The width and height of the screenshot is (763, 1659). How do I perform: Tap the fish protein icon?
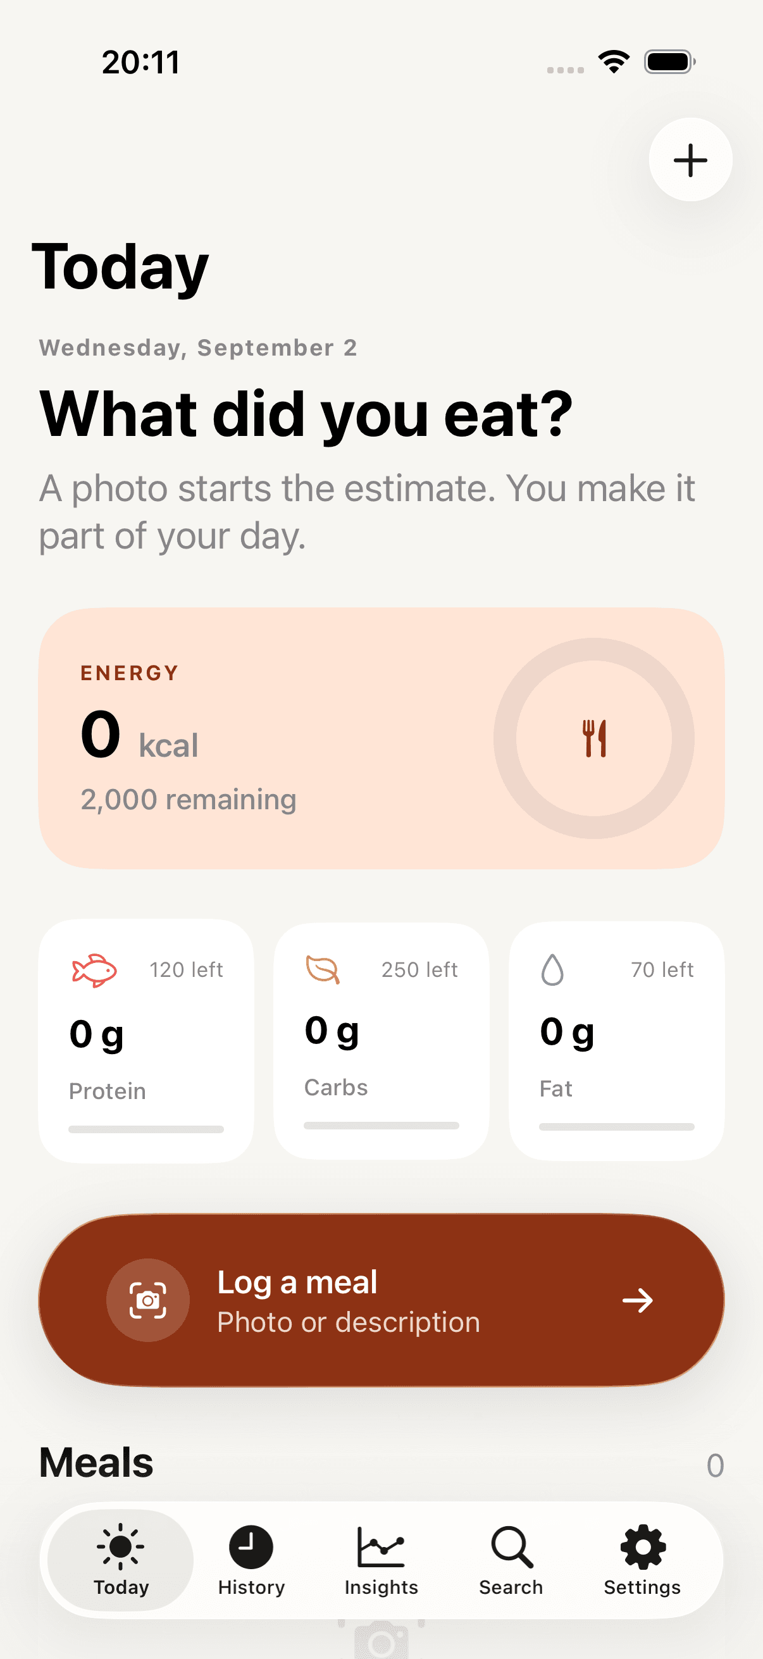pyautogui.click(x=94, y=970)
